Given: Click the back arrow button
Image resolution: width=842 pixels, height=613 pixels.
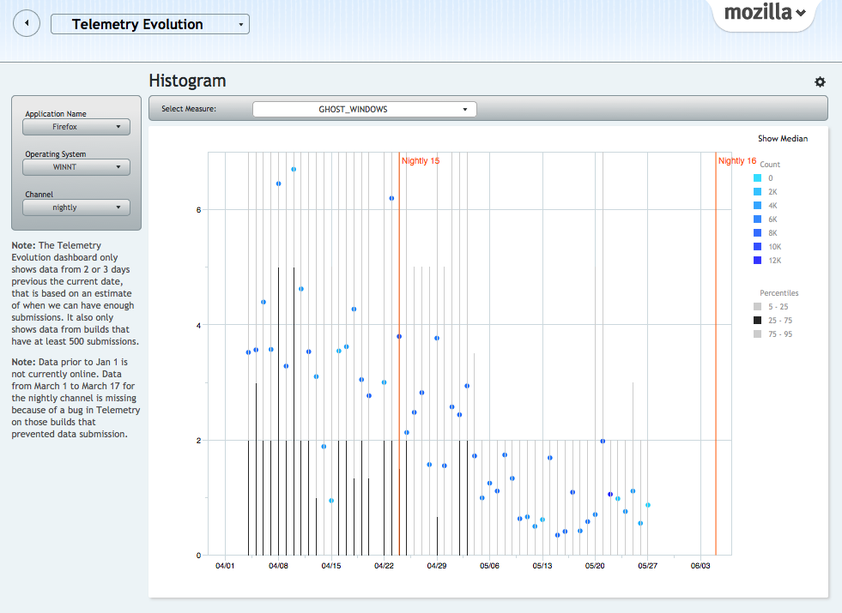Looking at the screenshot, I should point(27,23).
